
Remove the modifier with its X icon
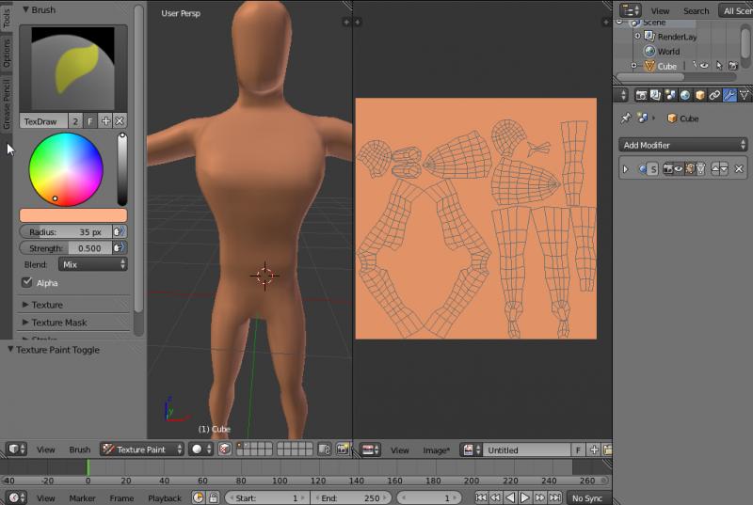[739, 169]
